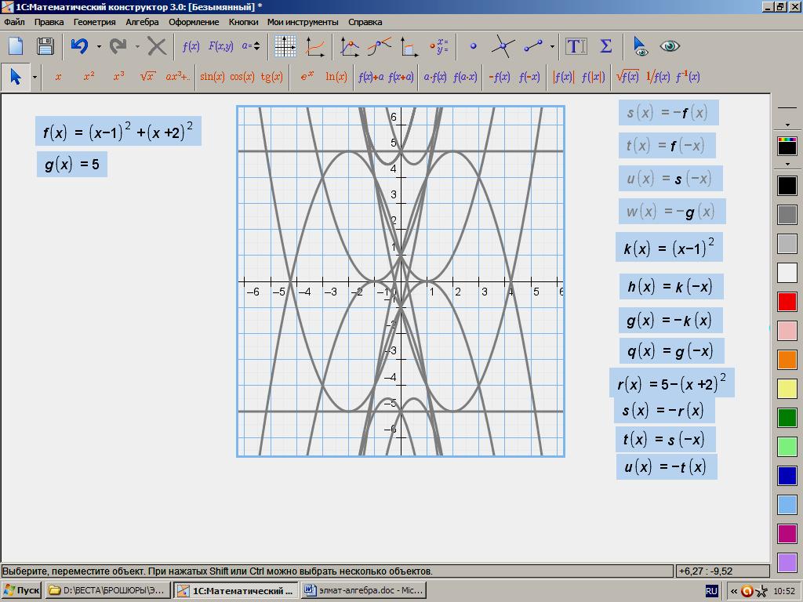Activate the selection arrow tool
The height and width of the screenshot is (602, 803).
pyautogui.click(x=16, y=77)
